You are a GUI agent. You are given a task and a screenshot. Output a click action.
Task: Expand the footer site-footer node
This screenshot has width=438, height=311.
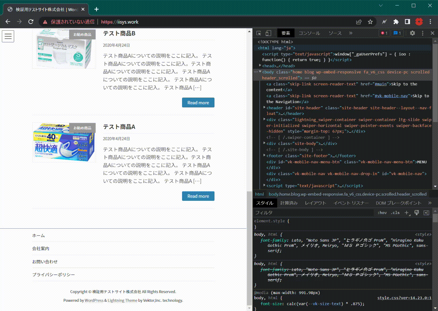pyautogui.click(x=265, y=155)
